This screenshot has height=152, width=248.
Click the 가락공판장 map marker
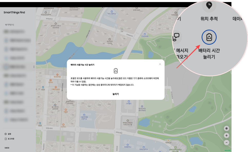coord(145,34)
